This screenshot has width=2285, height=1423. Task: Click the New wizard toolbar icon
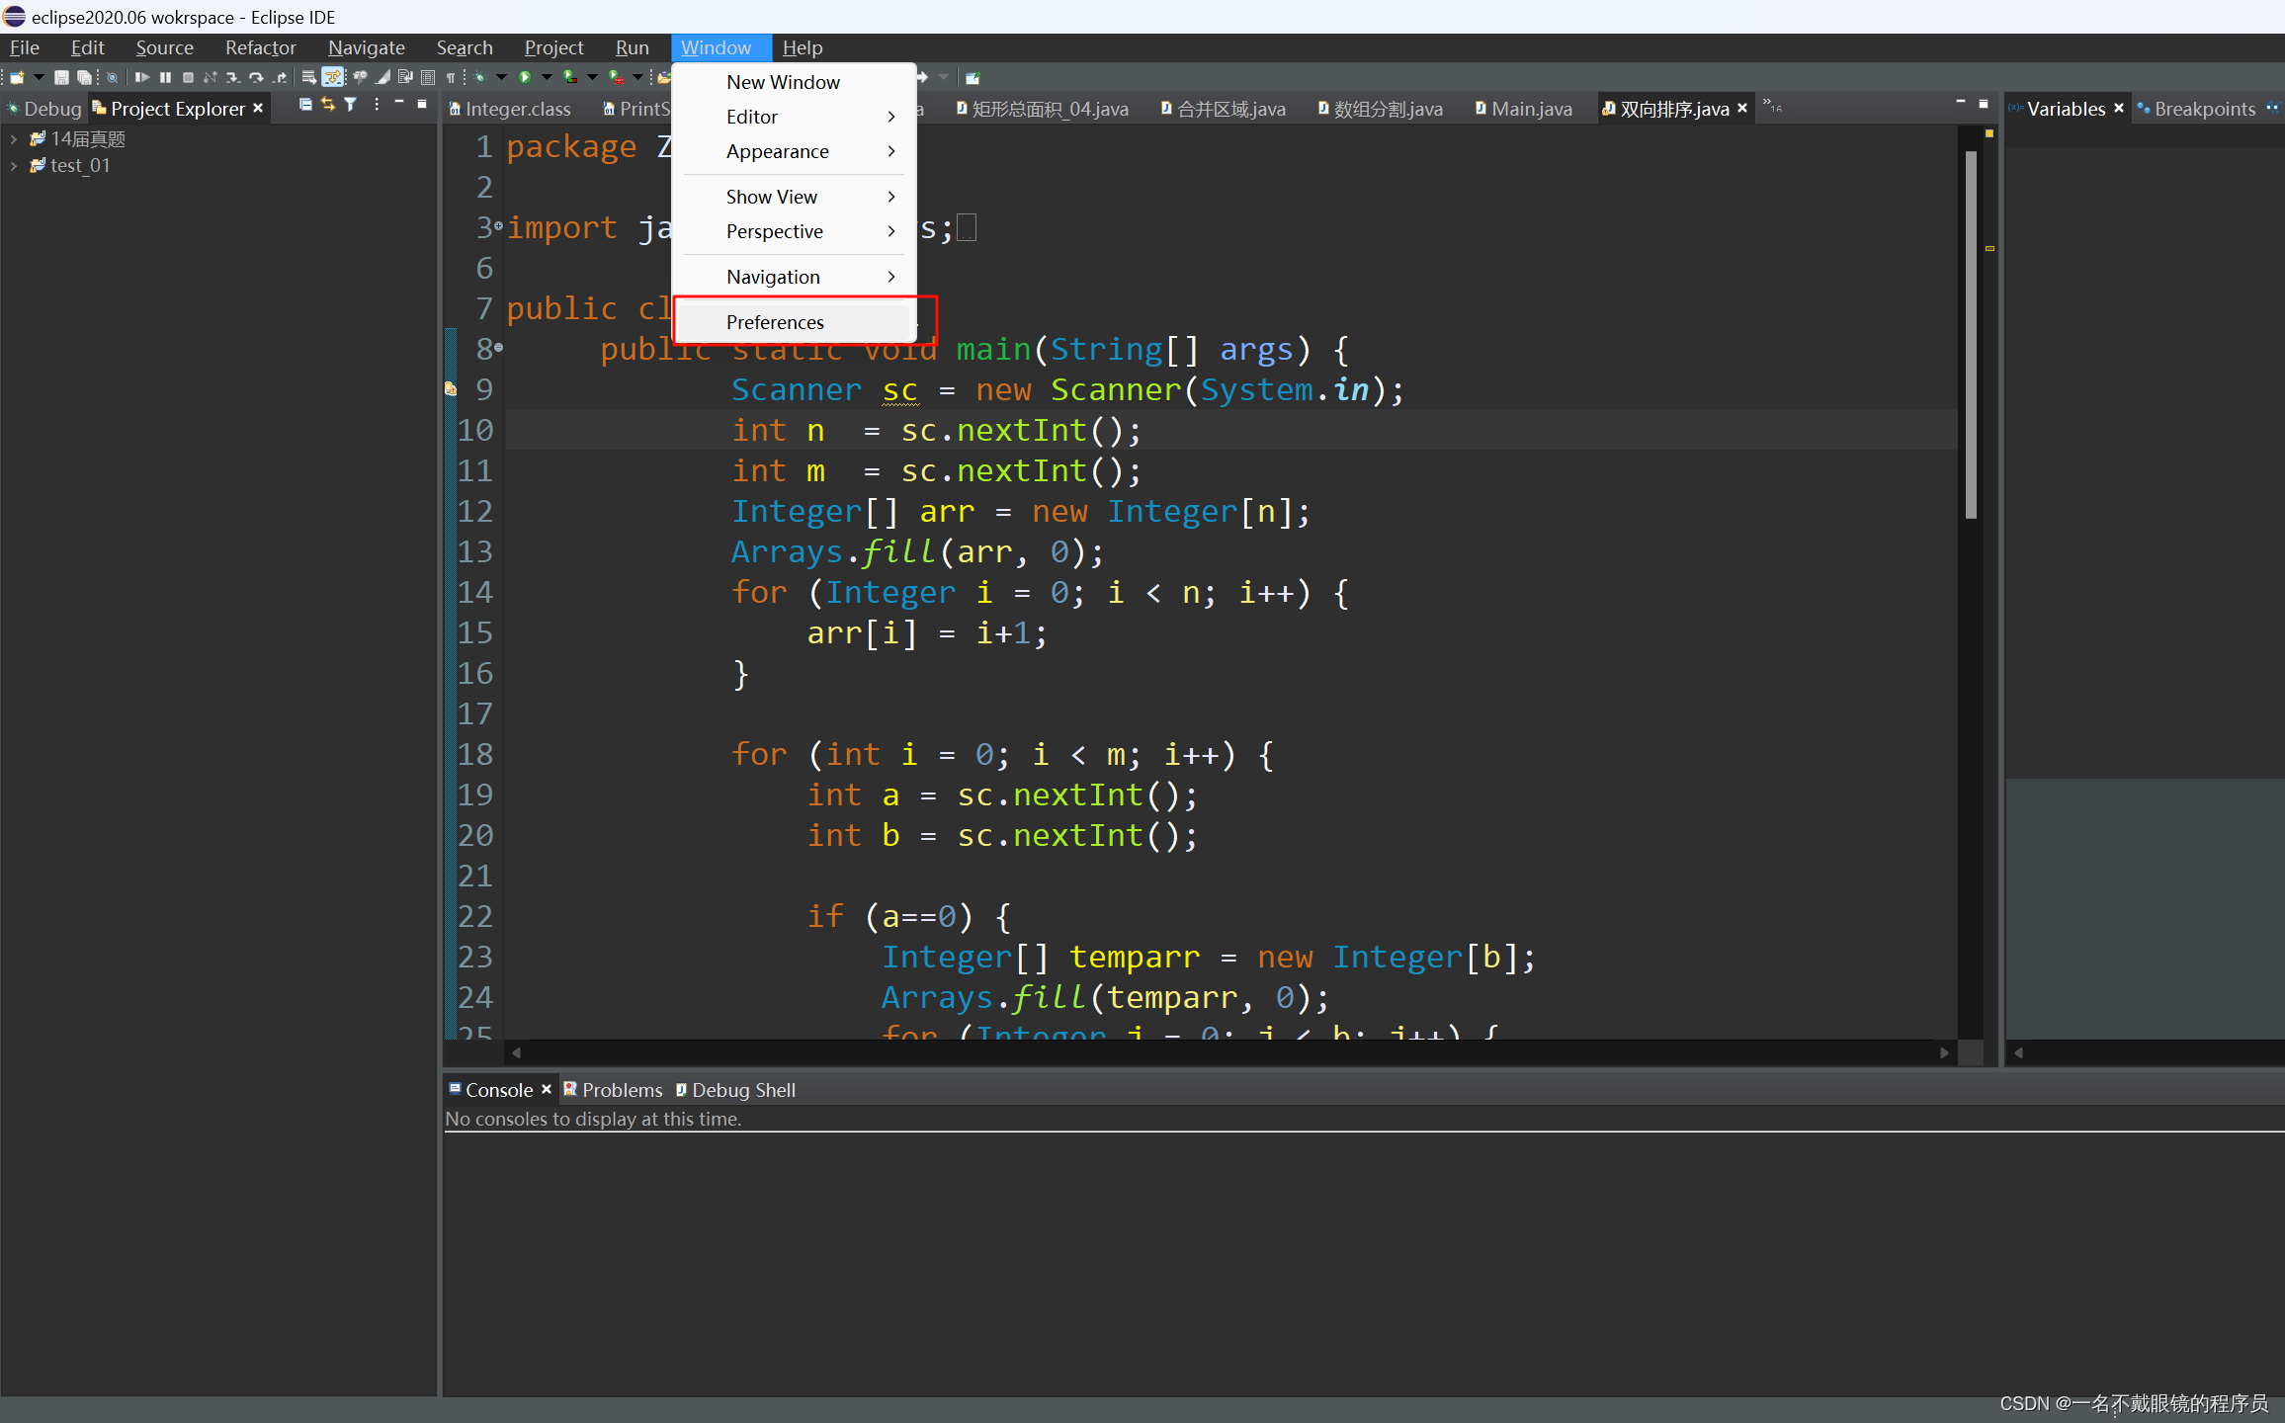point(17,77)
